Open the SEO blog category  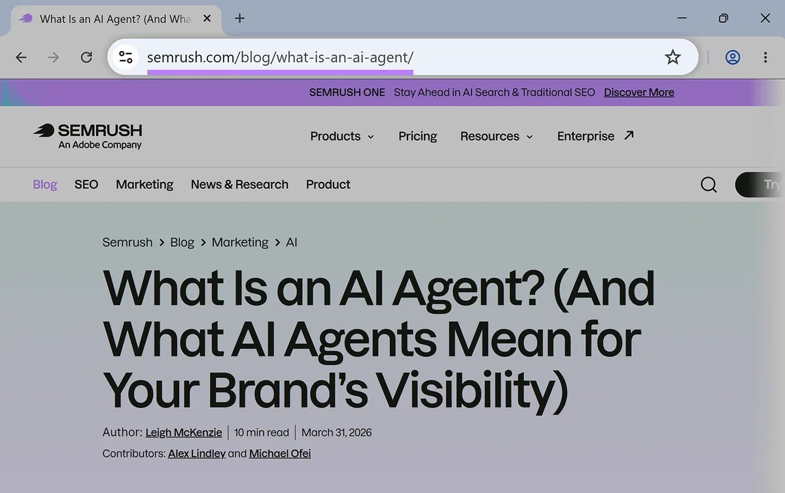[x=86, y=184]
